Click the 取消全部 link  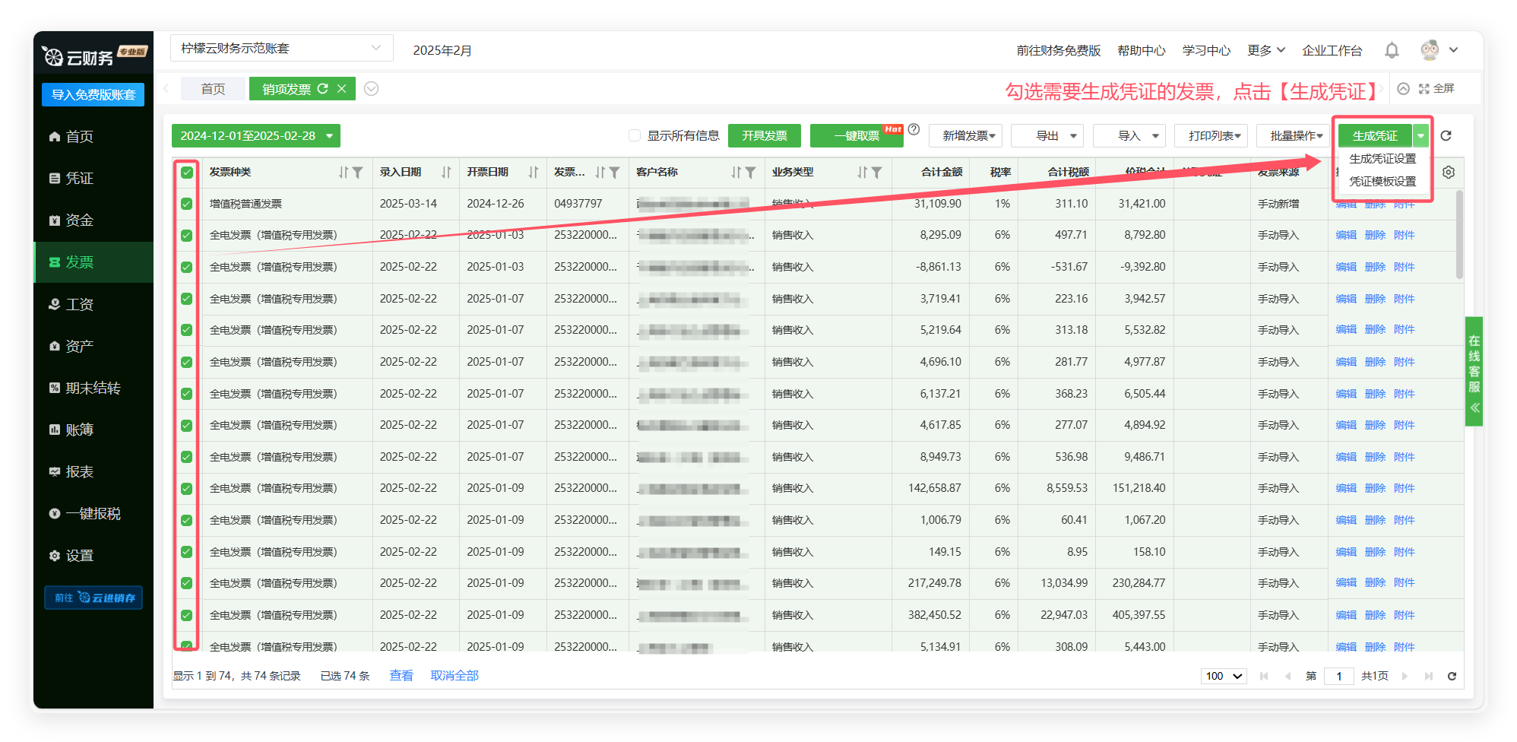coord(454,676)
